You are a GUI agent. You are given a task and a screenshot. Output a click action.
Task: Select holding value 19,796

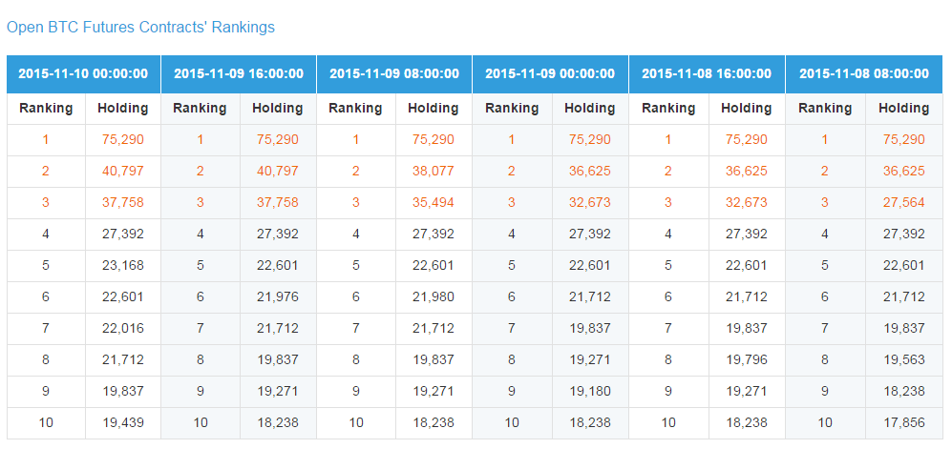(746, 360)
